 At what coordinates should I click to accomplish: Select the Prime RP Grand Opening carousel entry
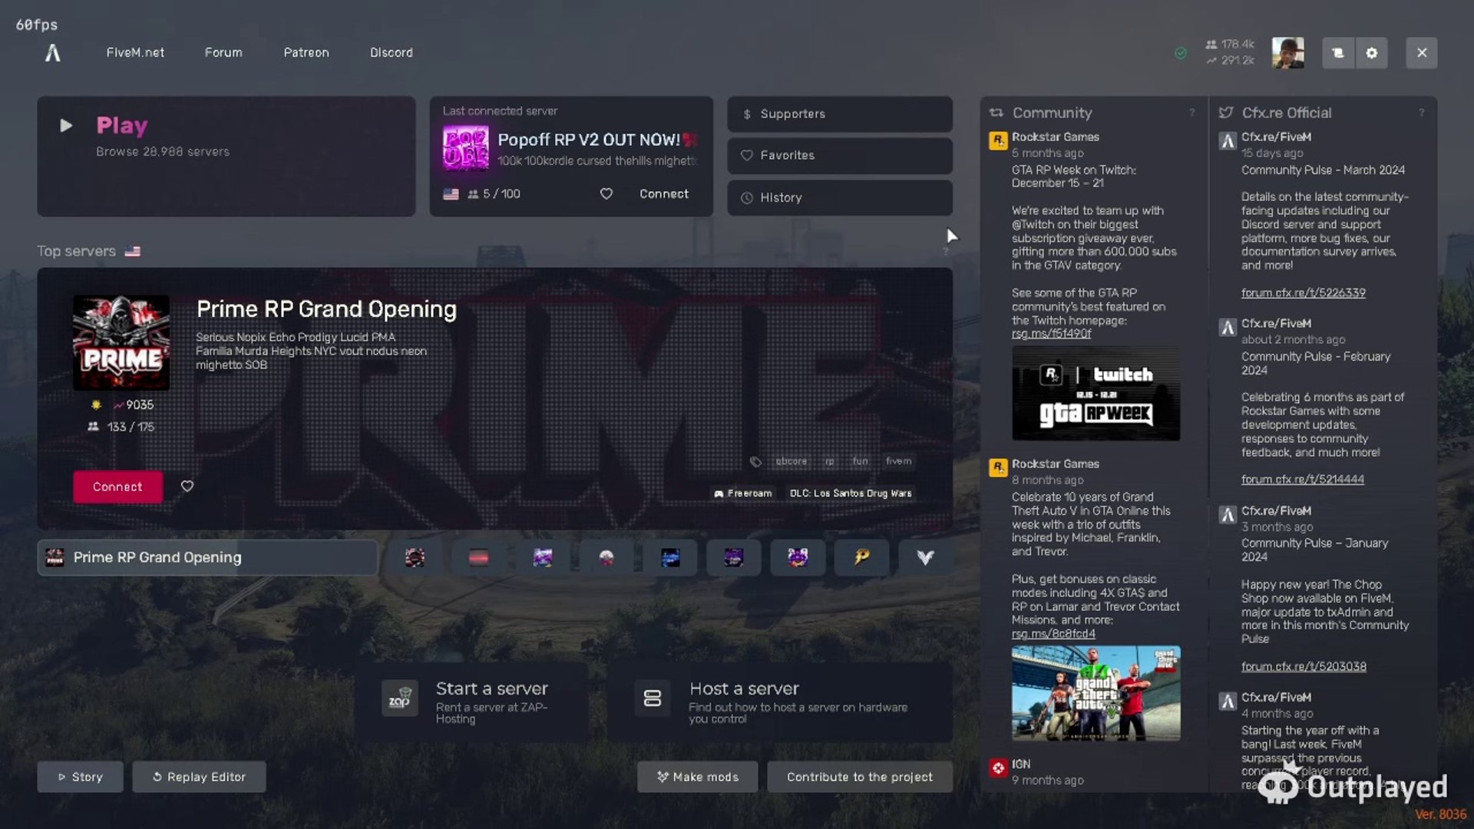pyautogui.click(x=207, y=558)
